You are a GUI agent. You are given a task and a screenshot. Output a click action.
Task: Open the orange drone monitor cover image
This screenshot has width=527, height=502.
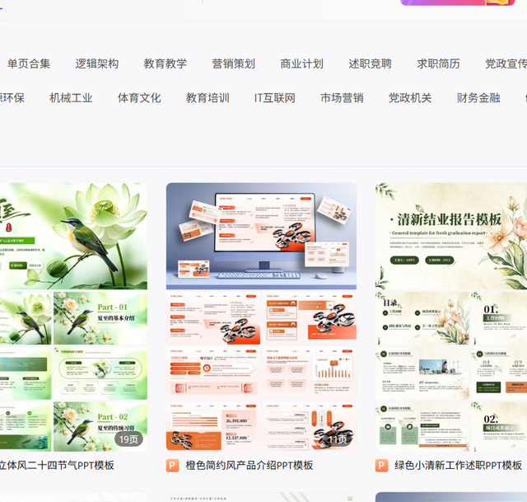[261, 237]
